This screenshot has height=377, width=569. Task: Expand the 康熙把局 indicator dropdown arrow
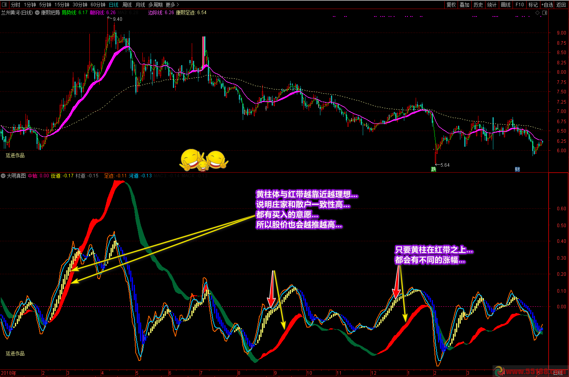pos(37,13)
